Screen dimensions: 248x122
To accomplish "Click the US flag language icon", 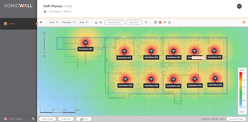I will click(x=6, y=119).
